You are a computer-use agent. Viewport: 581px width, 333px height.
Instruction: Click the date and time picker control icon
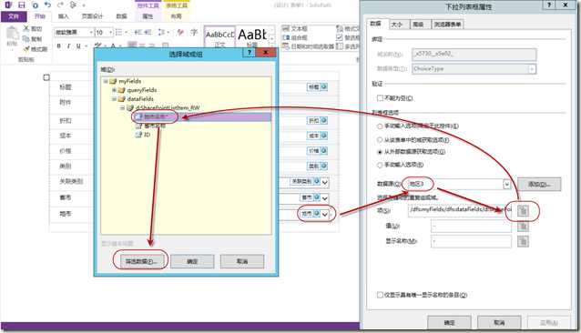point(286,46)
